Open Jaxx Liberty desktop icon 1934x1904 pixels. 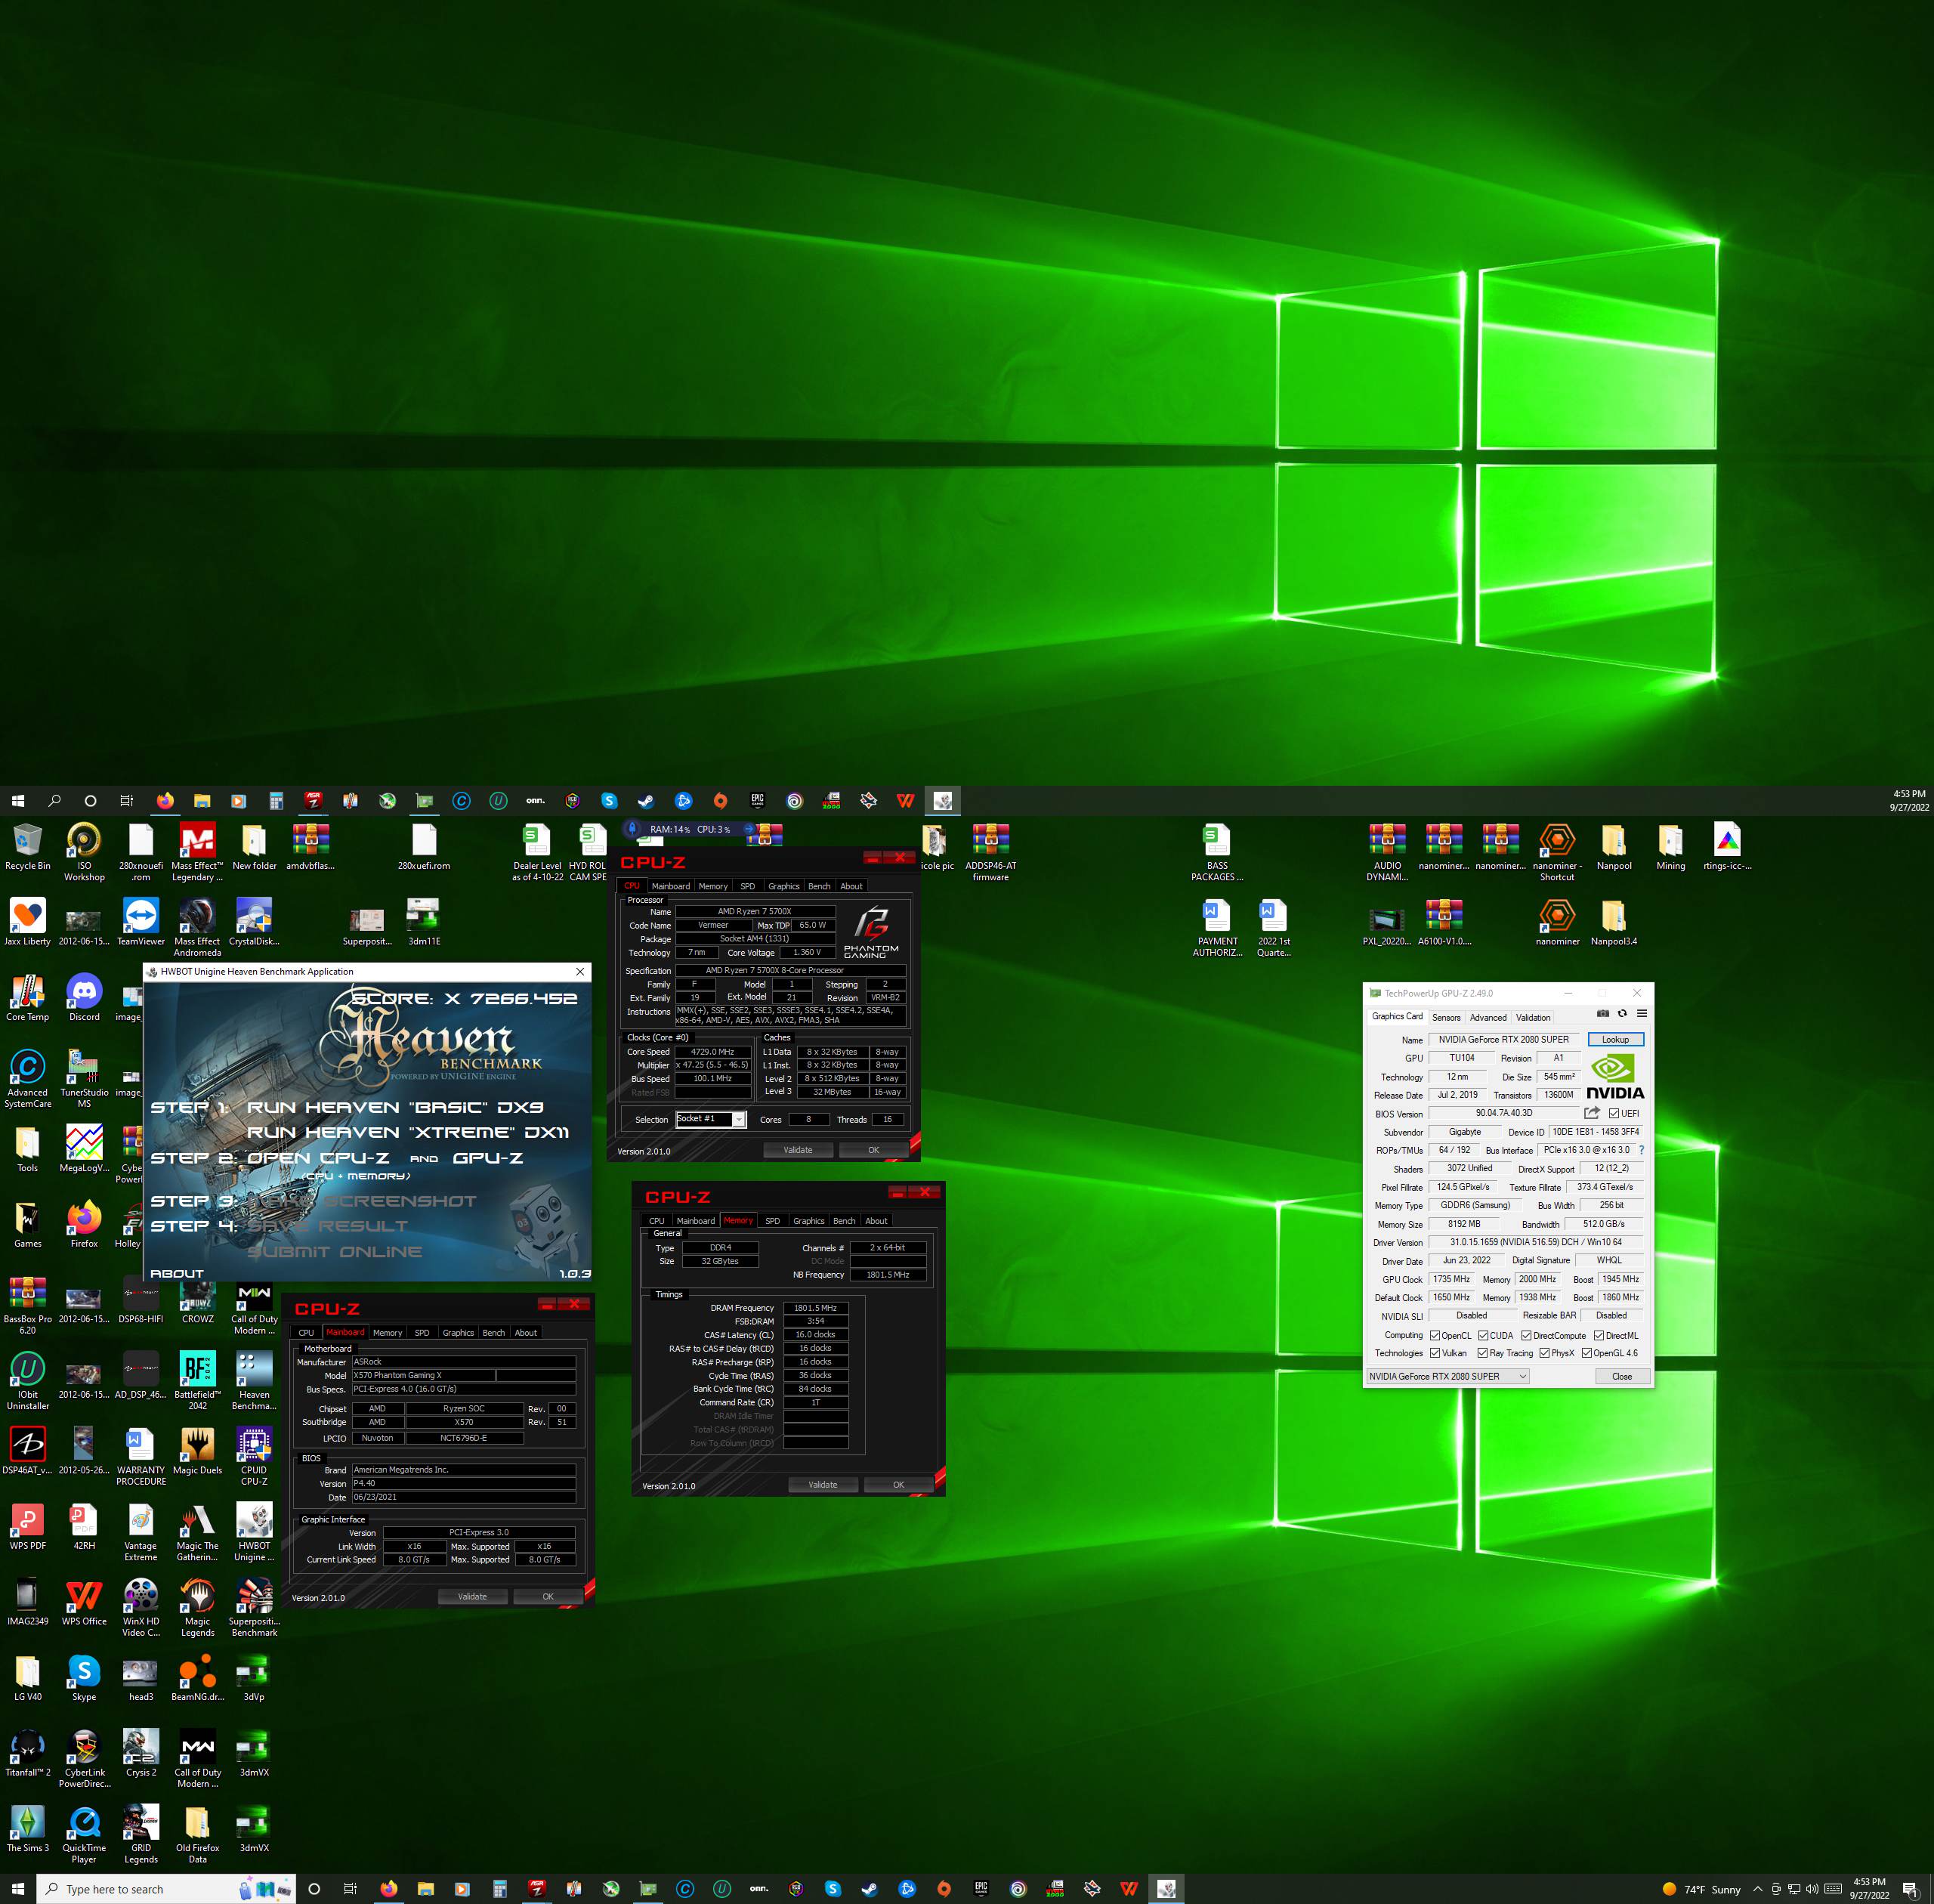point(28,921)
